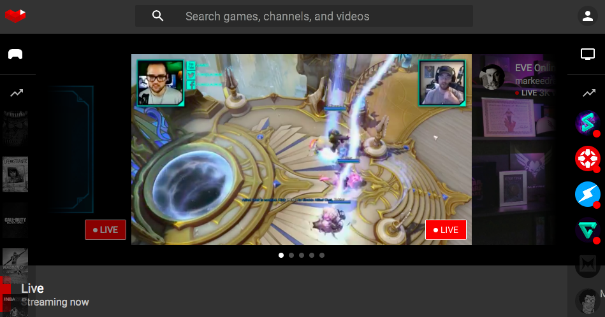
Task: Open the EVE Online stream channel avatar
Action: coord(493,77)
